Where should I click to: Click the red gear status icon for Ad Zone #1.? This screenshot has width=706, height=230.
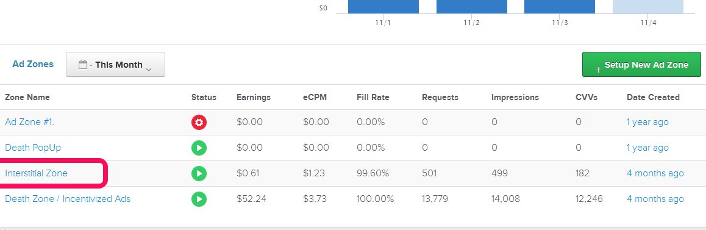pyautogui.click(x=199, y=122)
